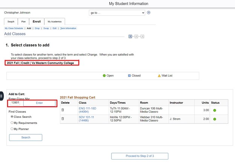Go to the Search tab
Screen dimensions: 235x164
(11, 21)
